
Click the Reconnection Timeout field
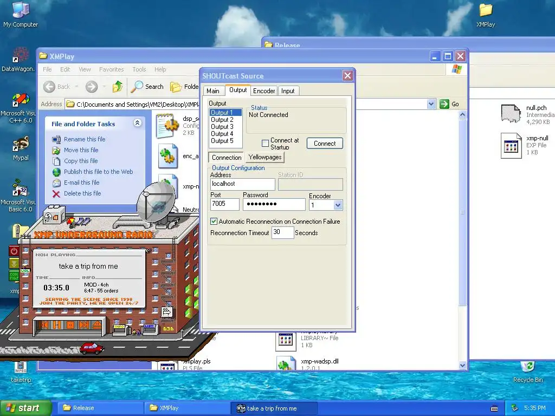click(282, 232)
